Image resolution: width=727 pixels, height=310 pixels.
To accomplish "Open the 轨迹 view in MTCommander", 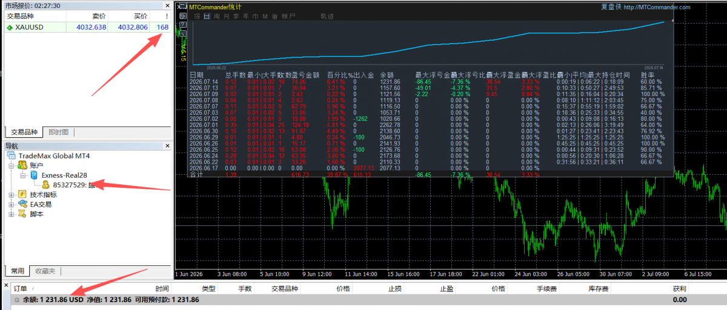I will pyautogui.click(x=327, y=17).
